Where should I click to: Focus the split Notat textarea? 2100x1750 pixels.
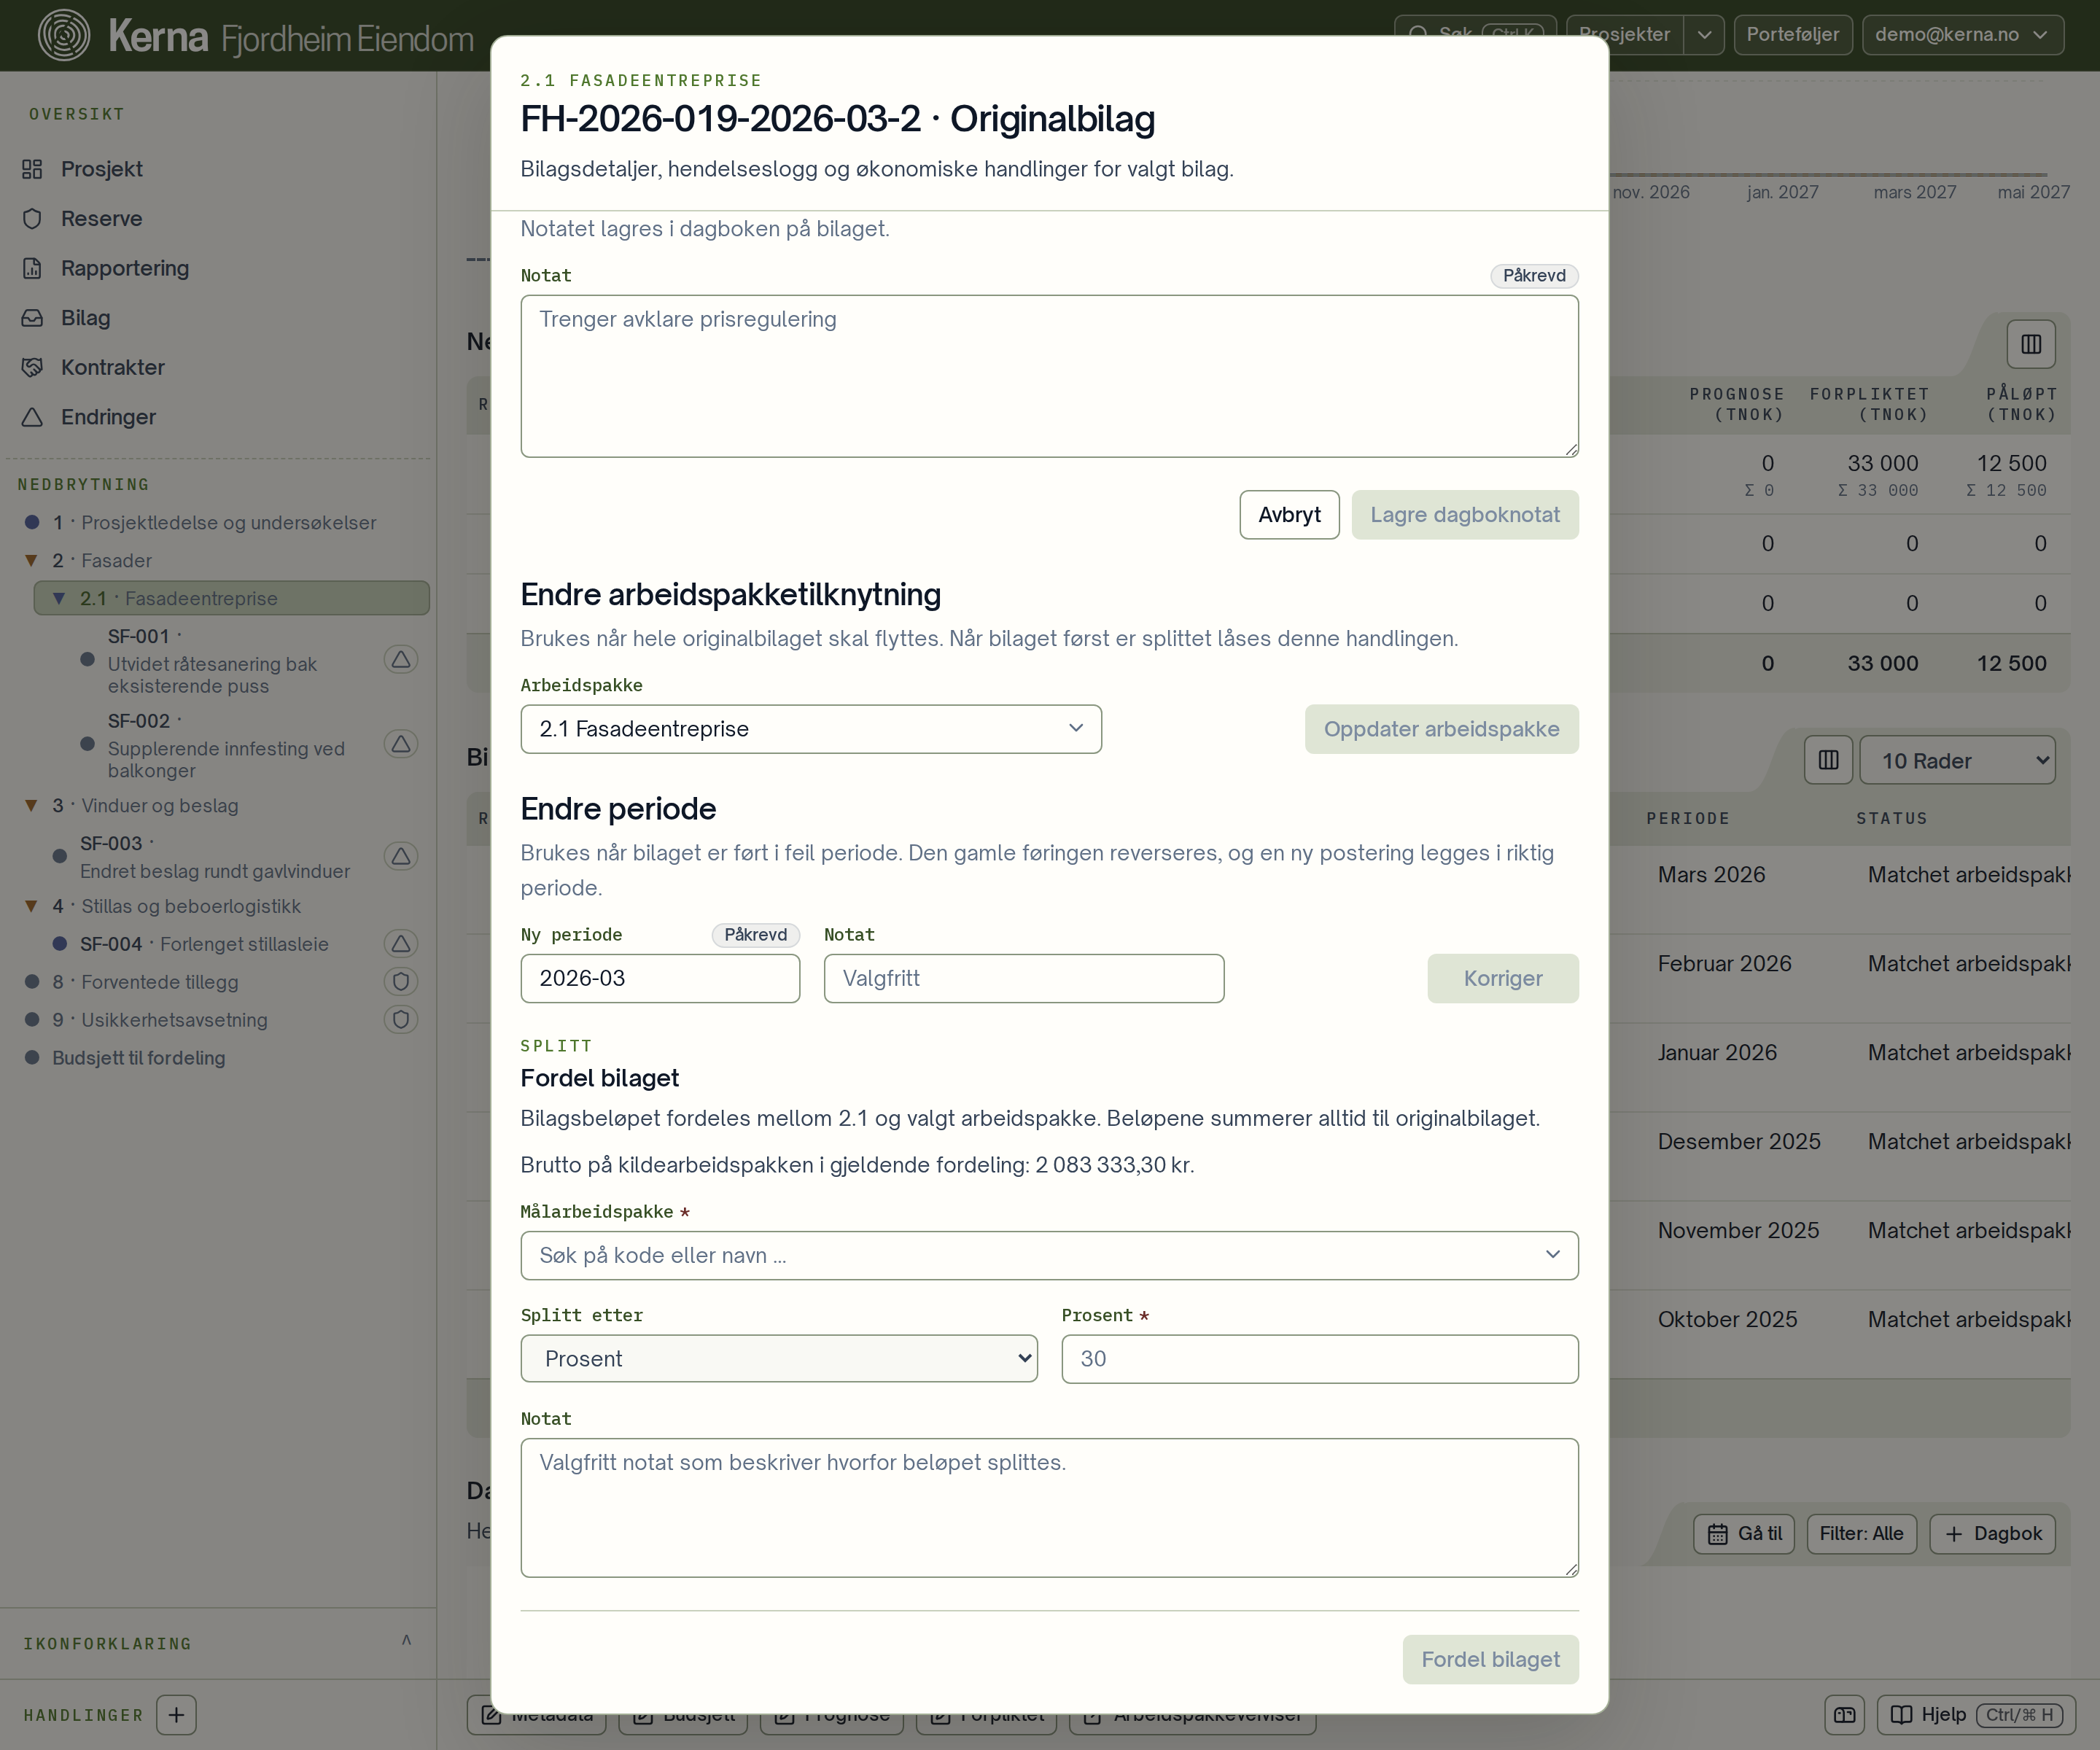pos(1049,1508)
